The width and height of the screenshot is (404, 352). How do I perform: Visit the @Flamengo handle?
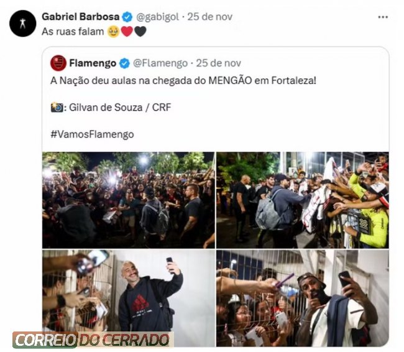[160, 63]
